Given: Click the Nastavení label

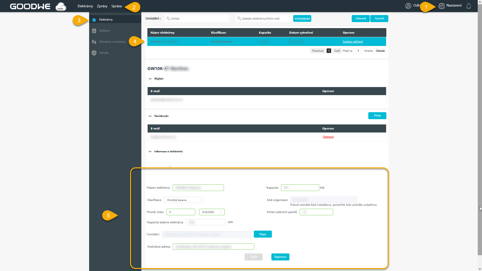Looking at the screenshot, I should click(454, 6).
